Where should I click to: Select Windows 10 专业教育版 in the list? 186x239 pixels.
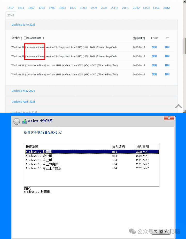(x=92, y=164)
